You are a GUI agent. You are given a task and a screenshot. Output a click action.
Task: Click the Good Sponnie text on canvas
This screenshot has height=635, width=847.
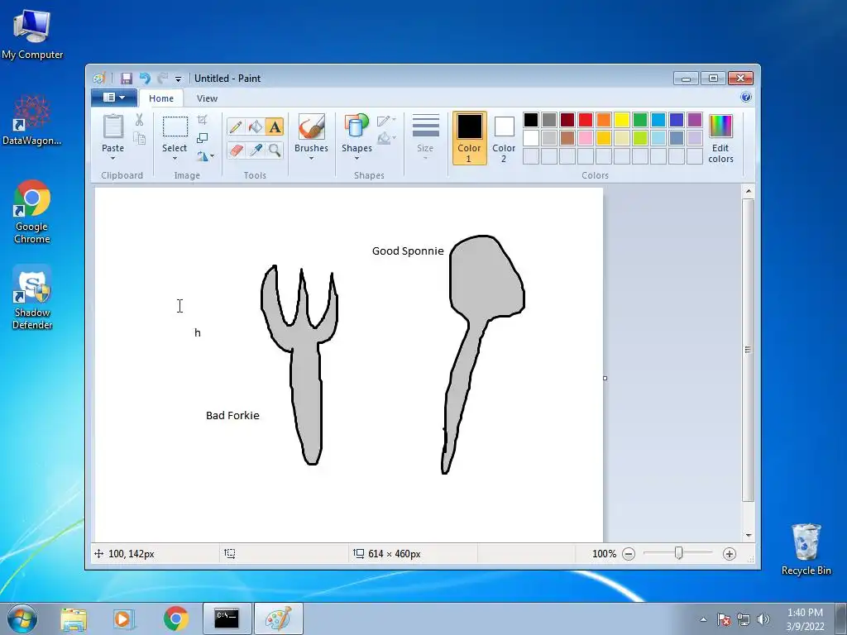[408, 251]
